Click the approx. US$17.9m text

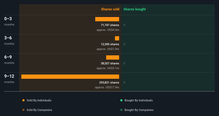(107, 87)
